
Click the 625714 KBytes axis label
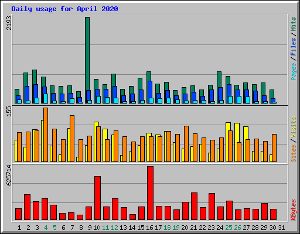coord(9,175)
